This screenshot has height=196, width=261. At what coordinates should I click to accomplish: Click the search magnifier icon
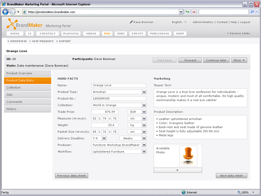click(x=252, y=12)
